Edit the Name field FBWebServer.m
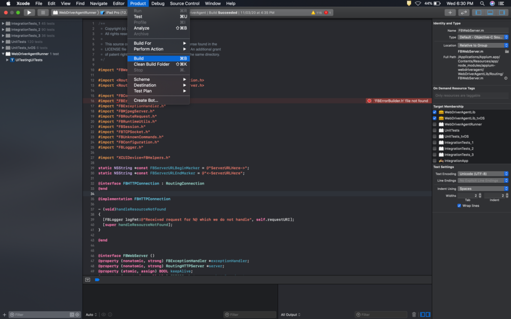Screen dimensions: 511x319 (483, 30)
